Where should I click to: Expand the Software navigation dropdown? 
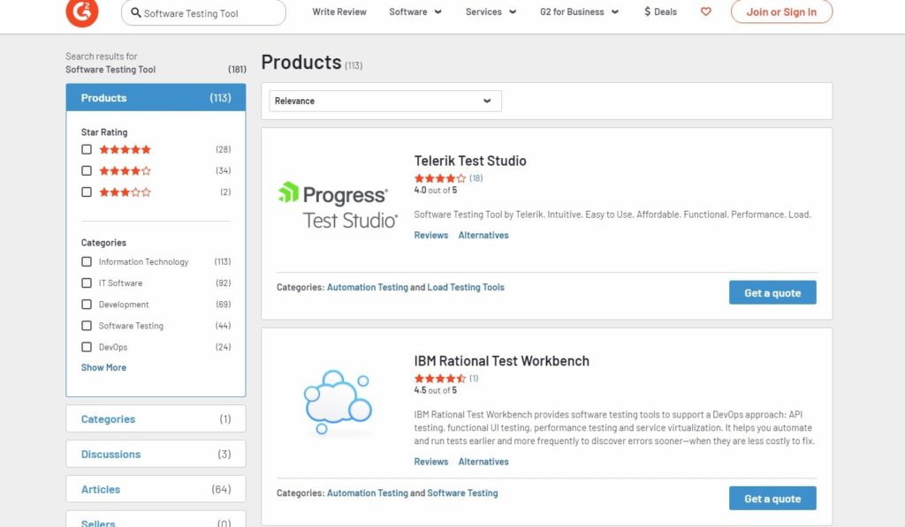tap(415, 12)
